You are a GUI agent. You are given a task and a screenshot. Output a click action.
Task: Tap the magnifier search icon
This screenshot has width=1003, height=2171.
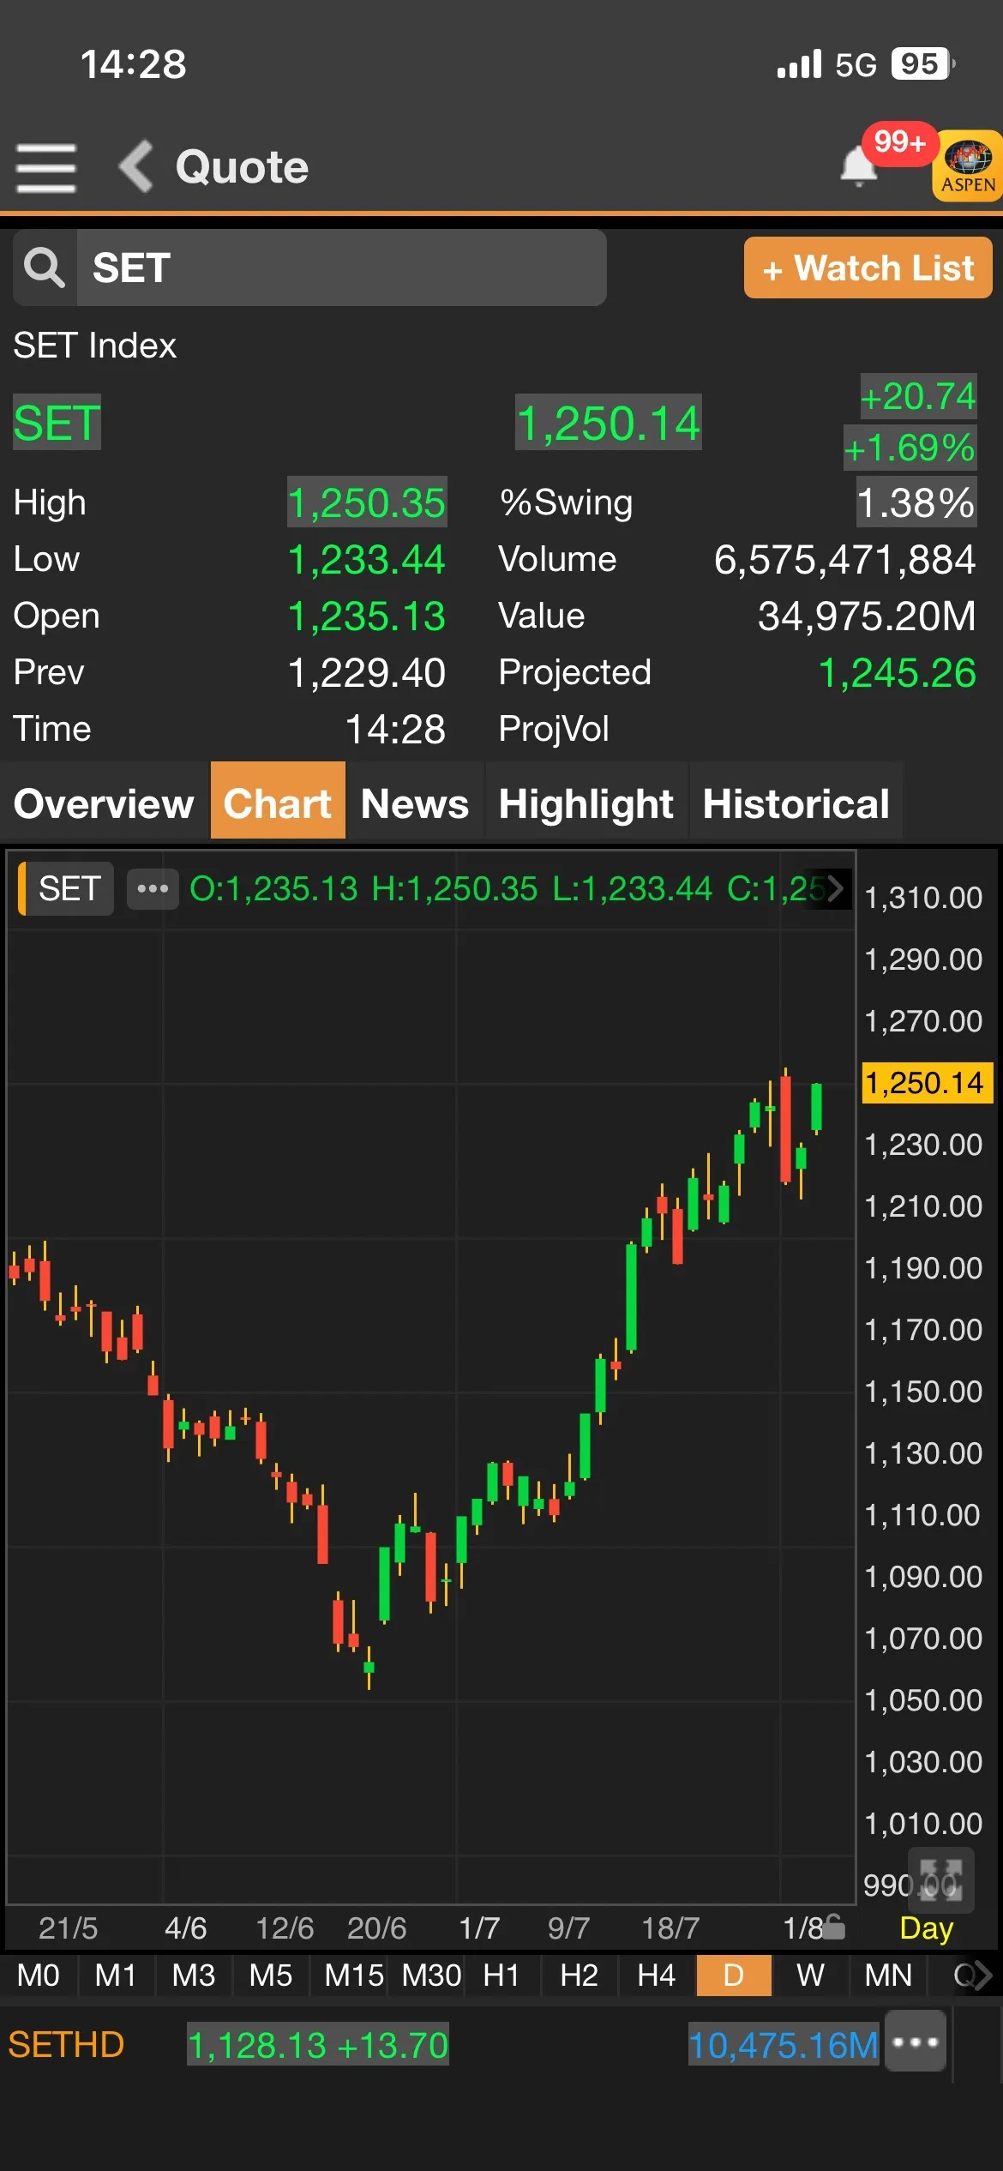click(45, 268)
